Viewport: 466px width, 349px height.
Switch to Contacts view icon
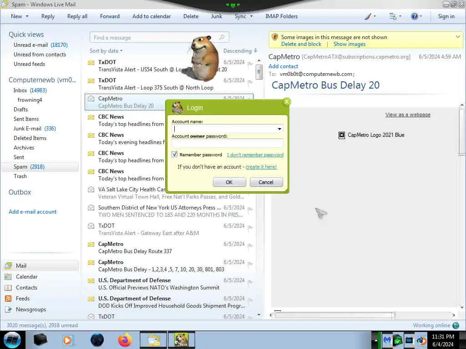(8, 288)
